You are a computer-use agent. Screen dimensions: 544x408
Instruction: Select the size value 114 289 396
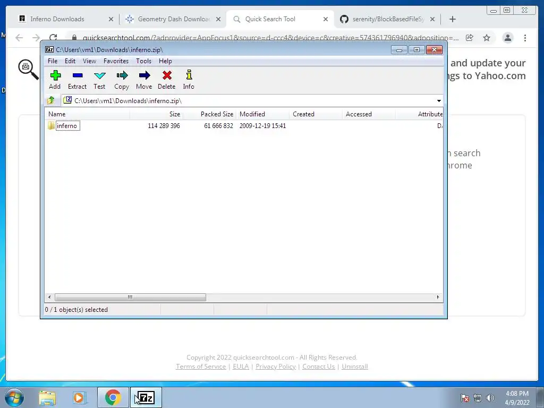coord(164,126)
